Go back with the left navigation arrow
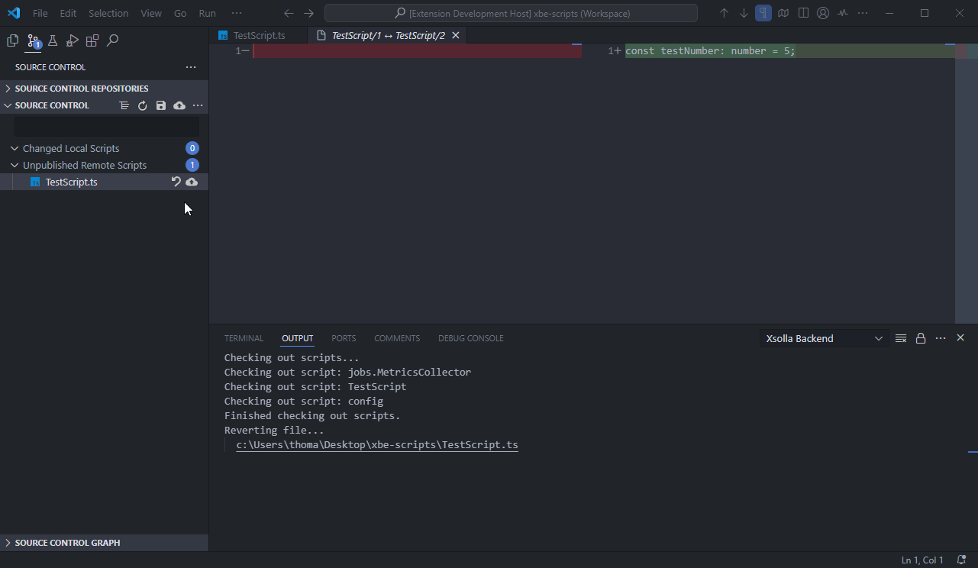Screen dimensions: 978x568 (x=289, y=13)
